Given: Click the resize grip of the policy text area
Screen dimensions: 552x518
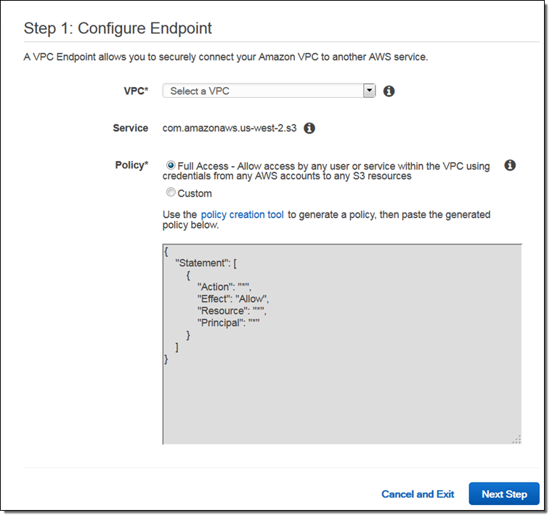Looking at the screenshot, I should point(516,439).
